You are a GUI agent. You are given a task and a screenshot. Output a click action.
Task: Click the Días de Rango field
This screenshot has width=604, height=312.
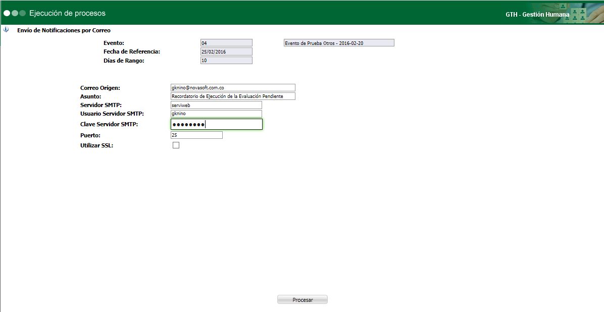pyautogui.click(x=226, y=61)
